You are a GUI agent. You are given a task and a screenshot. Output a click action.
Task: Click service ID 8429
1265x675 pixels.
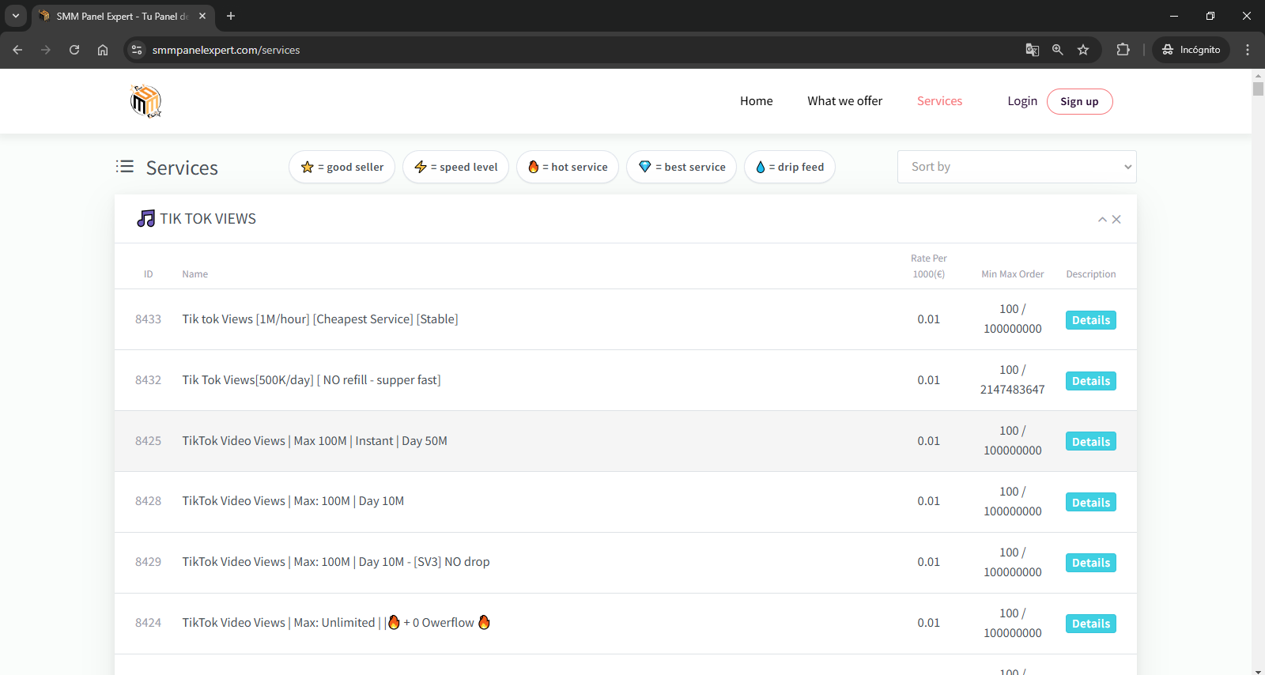pos(148,562)
